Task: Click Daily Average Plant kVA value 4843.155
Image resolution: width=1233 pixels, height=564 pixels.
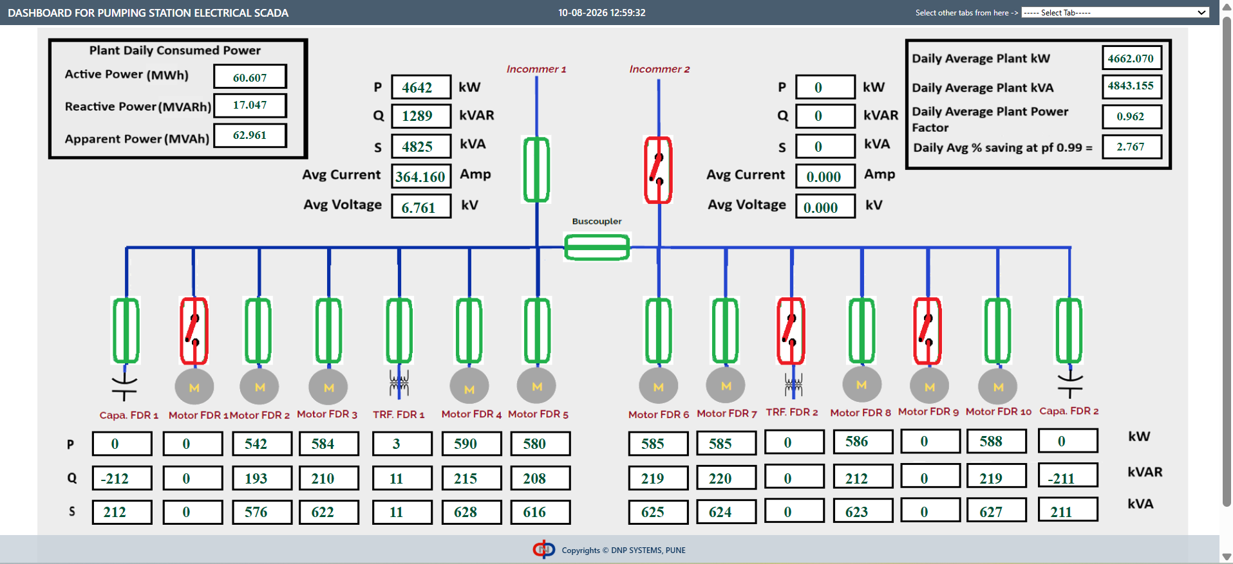Action: 1131,86
